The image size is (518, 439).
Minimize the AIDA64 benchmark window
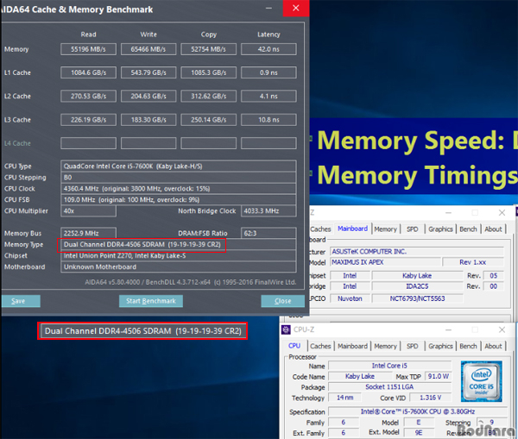(268, 8)
